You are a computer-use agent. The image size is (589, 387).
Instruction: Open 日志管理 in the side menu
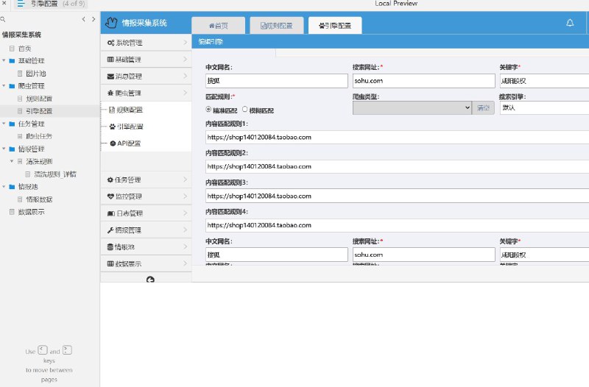(x=146, y=213)
